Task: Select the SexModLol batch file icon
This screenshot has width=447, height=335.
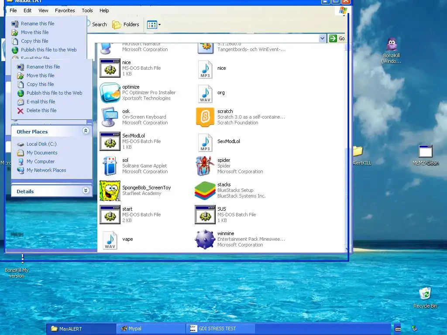Action: tap(110, 141)
